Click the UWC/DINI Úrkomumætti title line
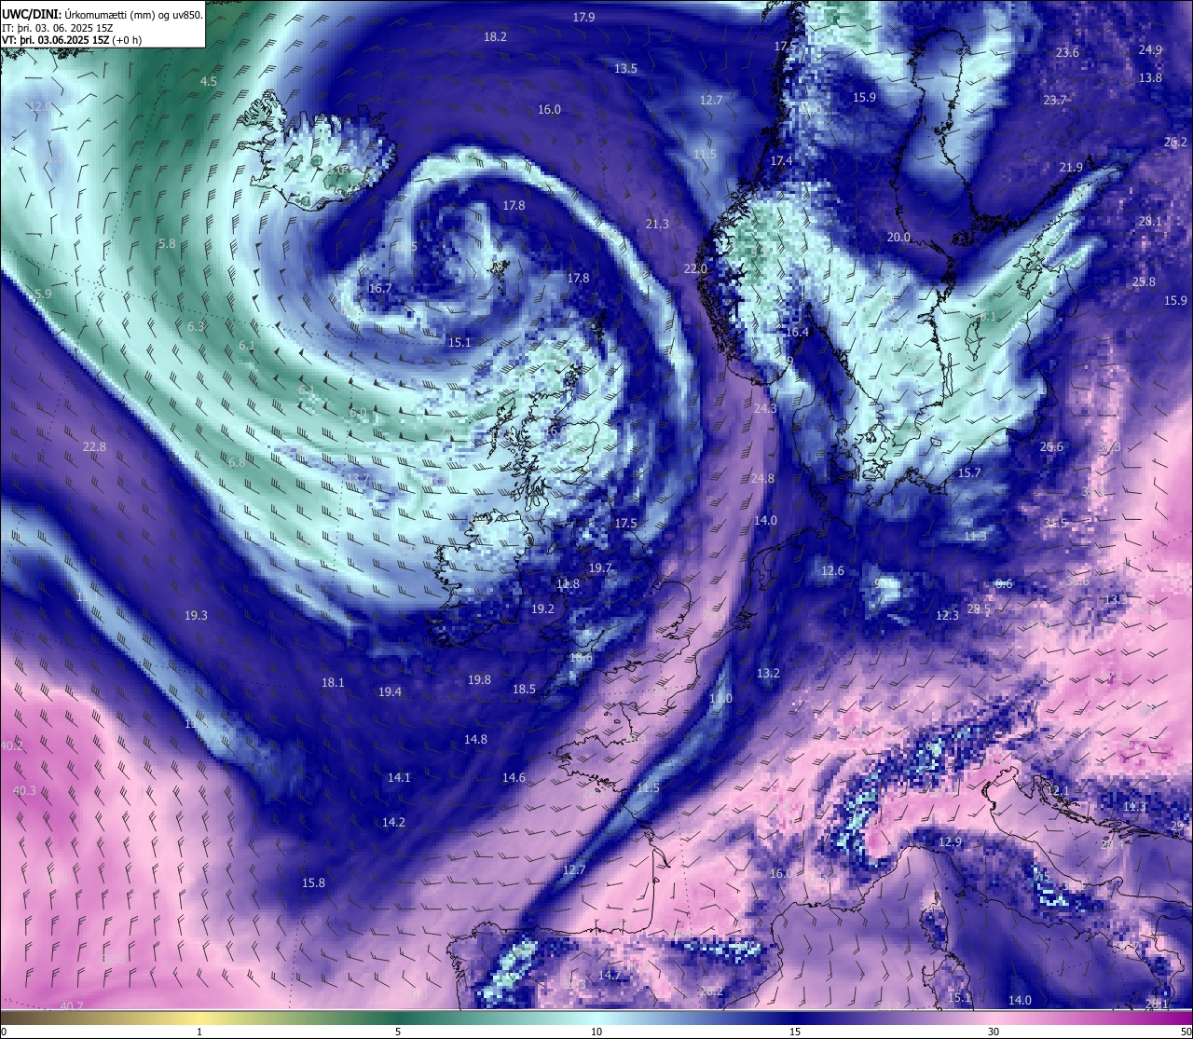 coord(103,14)
